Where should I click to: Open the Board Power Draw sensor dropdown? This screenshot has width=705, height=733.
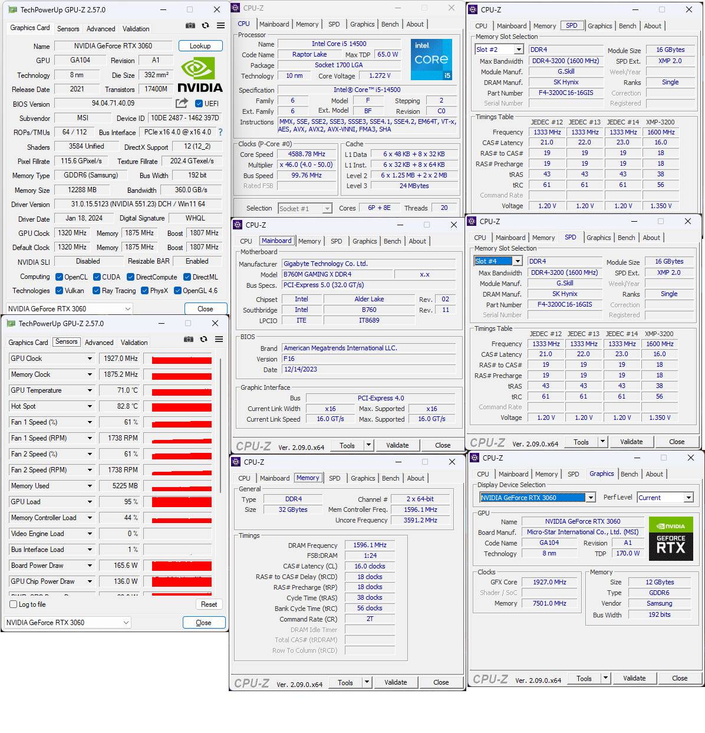click(90, 566)
